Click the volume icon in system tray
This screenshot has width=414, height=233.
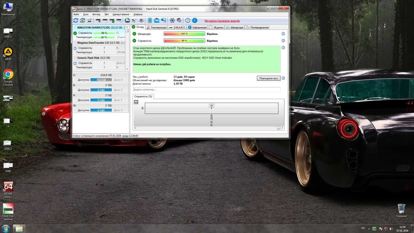tap(391, 229)
